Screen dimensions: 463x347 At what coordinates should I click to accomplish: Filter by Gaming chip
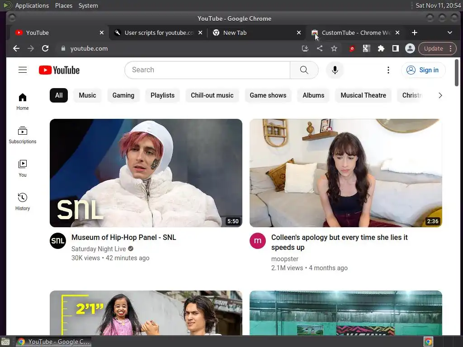pos(123,95)
